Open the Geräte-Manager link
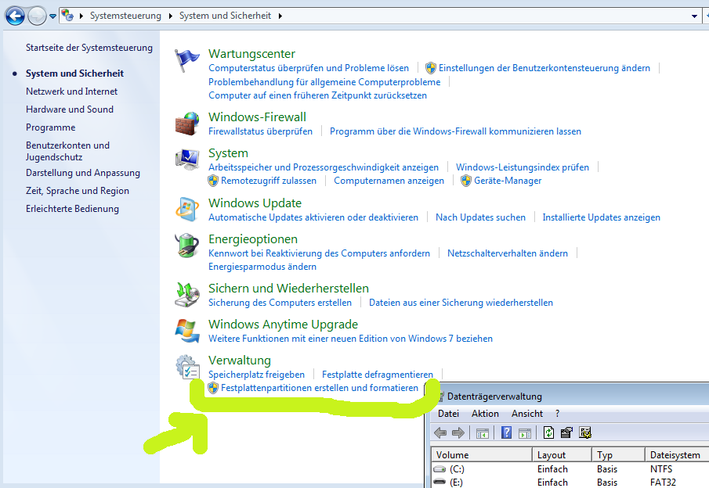Image resolution: width=709 pixels, height=488 pixels. point(508,181)
